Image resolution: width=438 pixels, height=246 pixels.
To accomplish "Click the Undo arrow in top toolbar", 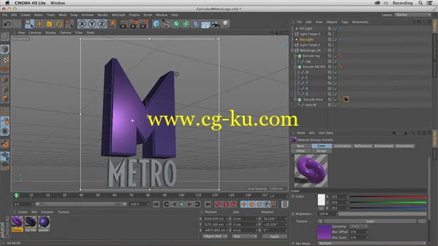I will 7,24.
